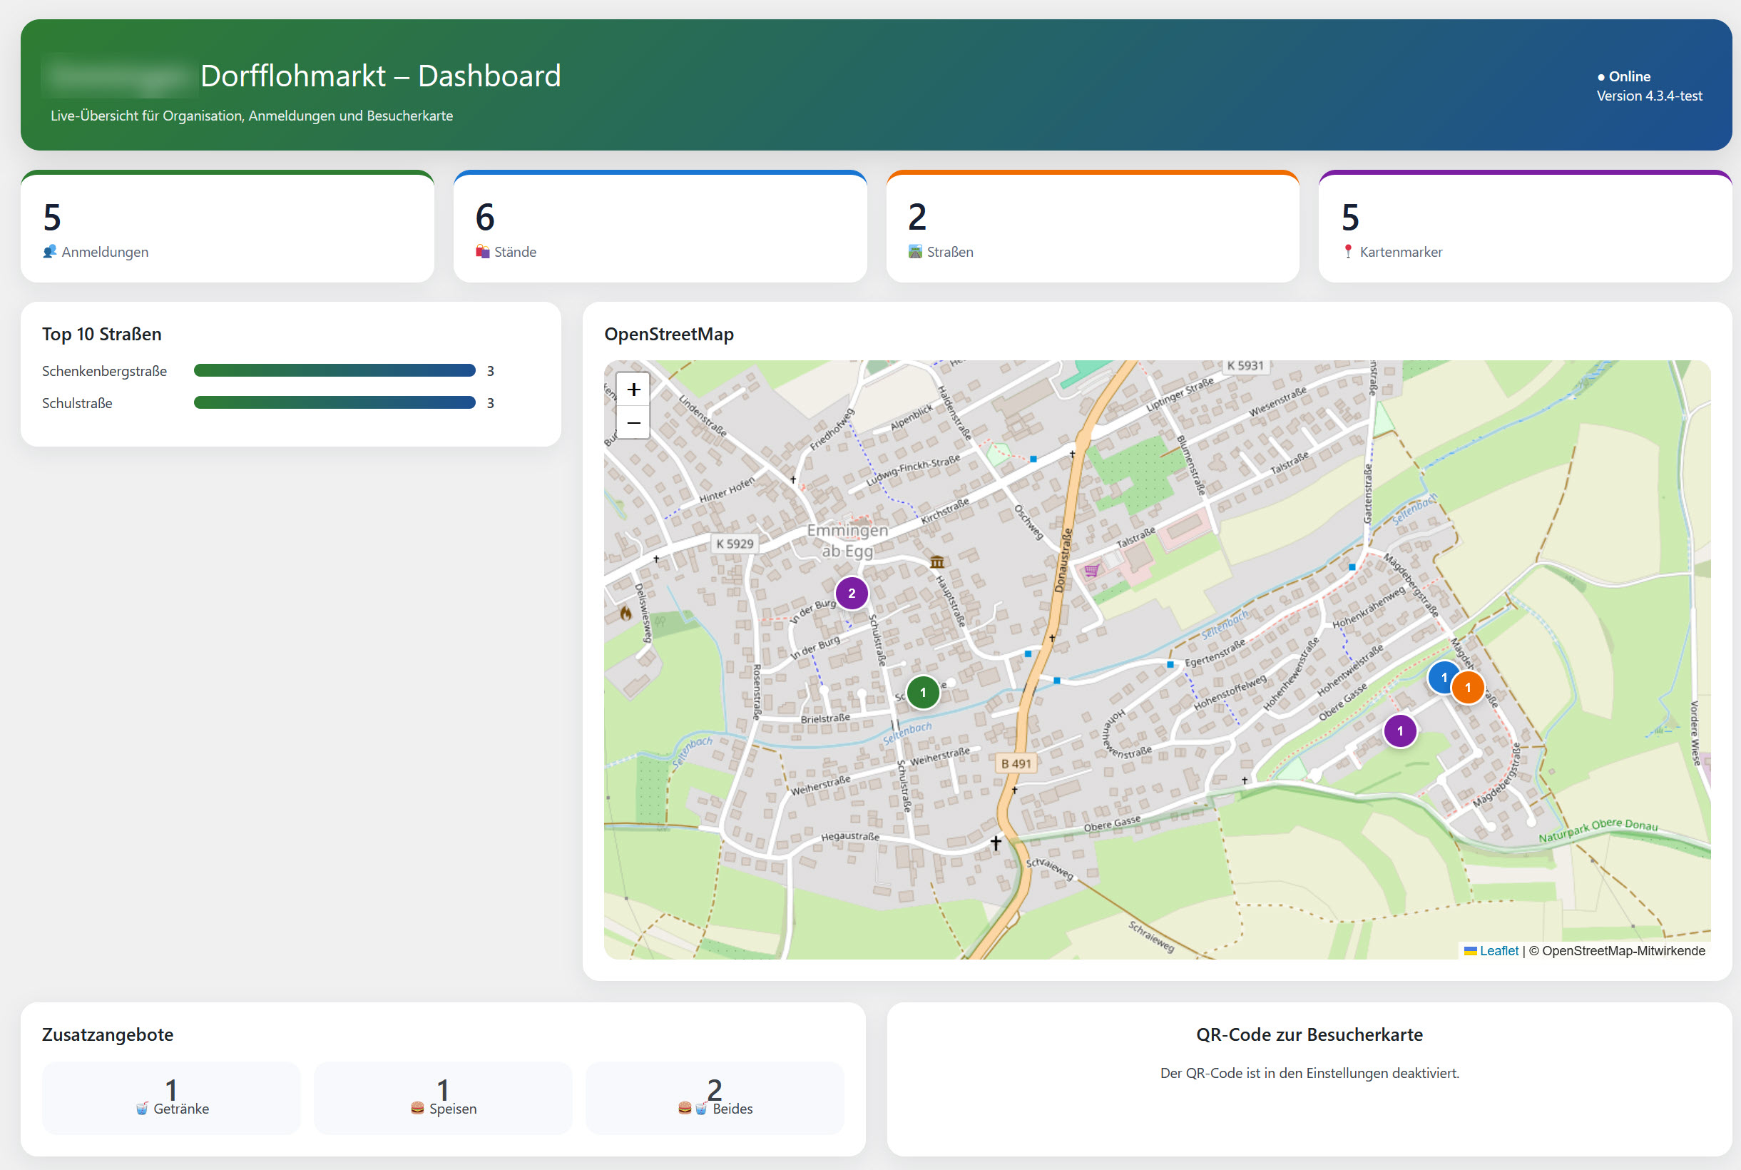Viewport: 1741px width, 1170px height.
Task: Select the Speisen offer tile
Action: 443,1098
